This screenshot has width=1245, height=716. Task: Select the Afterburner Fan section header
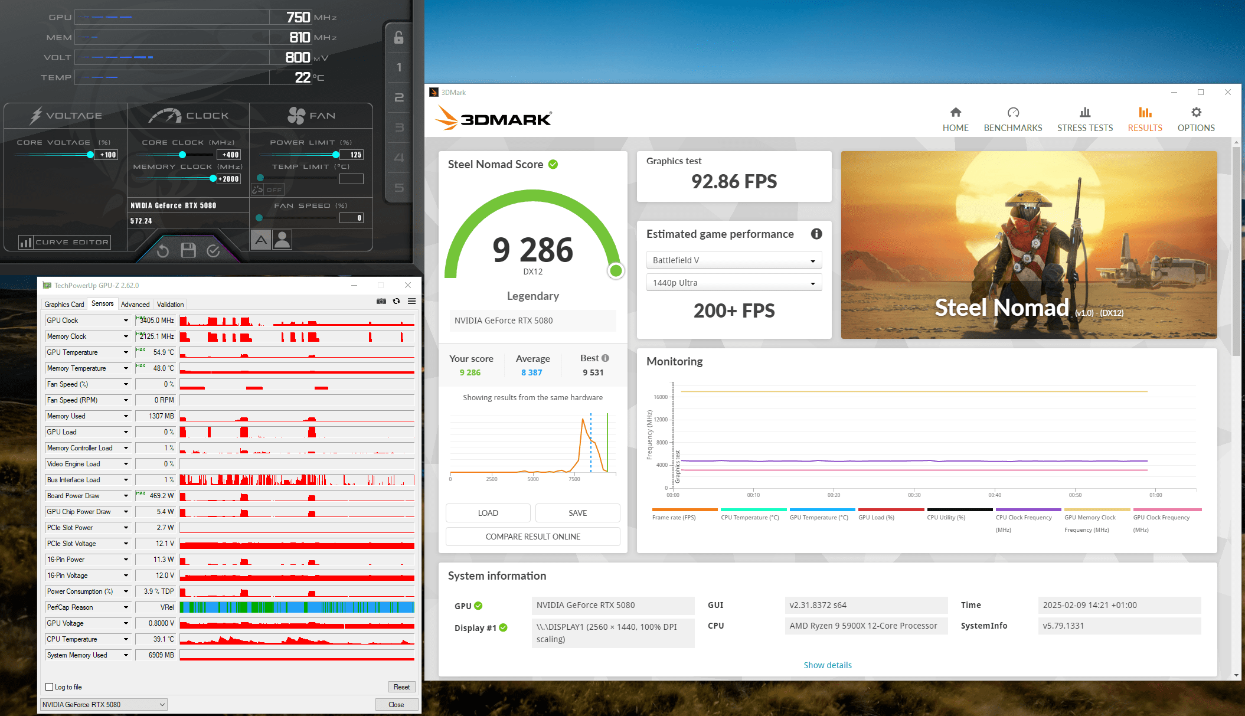[311, 116]
